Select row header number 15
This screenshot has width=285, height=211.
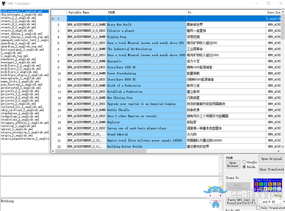(59, 104)
